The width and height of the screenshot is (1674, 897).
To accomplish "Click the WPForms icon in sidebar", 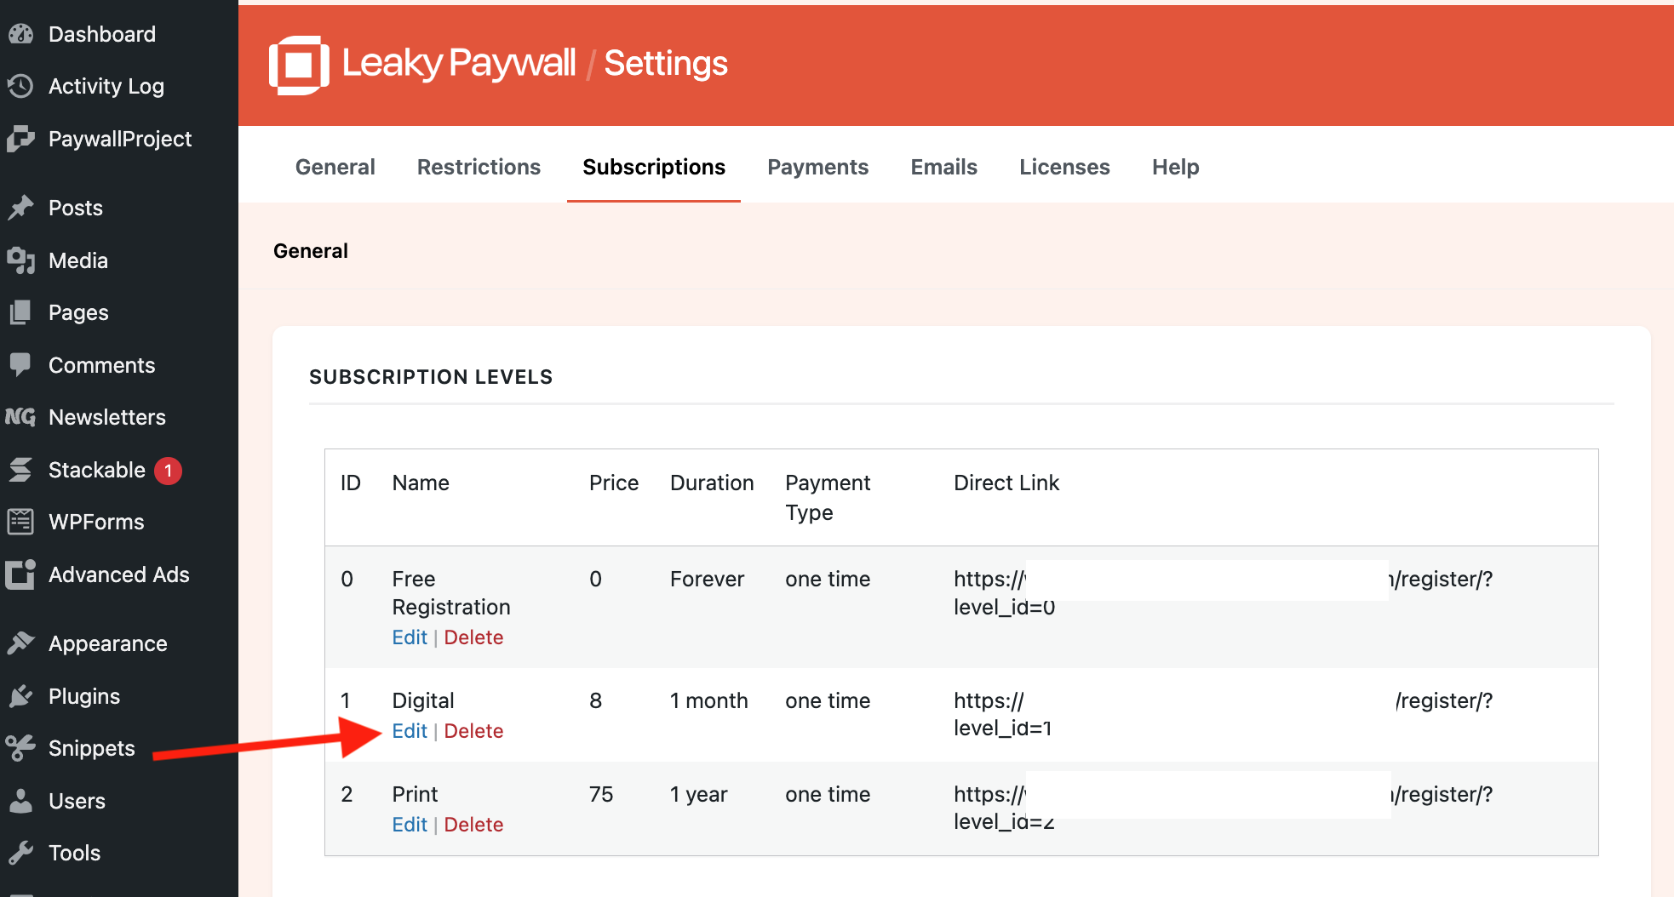I will [x=20, y=522].
